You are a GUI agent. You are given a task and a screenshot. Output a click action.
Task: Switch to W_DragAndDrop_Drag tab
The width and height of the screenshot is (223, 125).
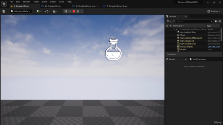click(117, 6)
